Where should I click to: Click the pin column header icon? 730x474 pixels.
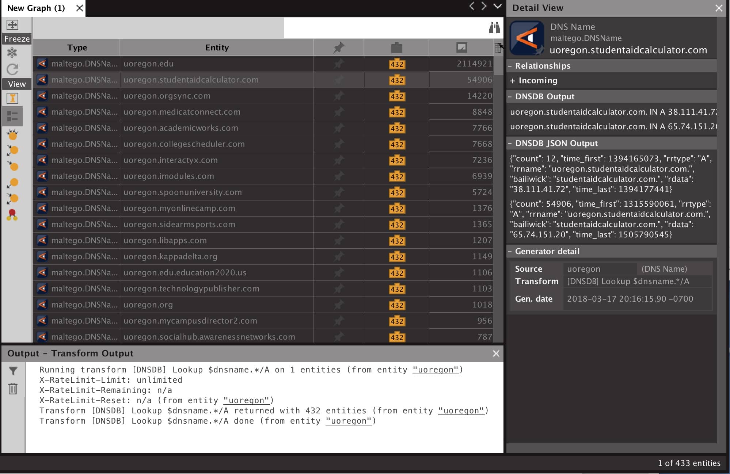click(x=339, y=47)
